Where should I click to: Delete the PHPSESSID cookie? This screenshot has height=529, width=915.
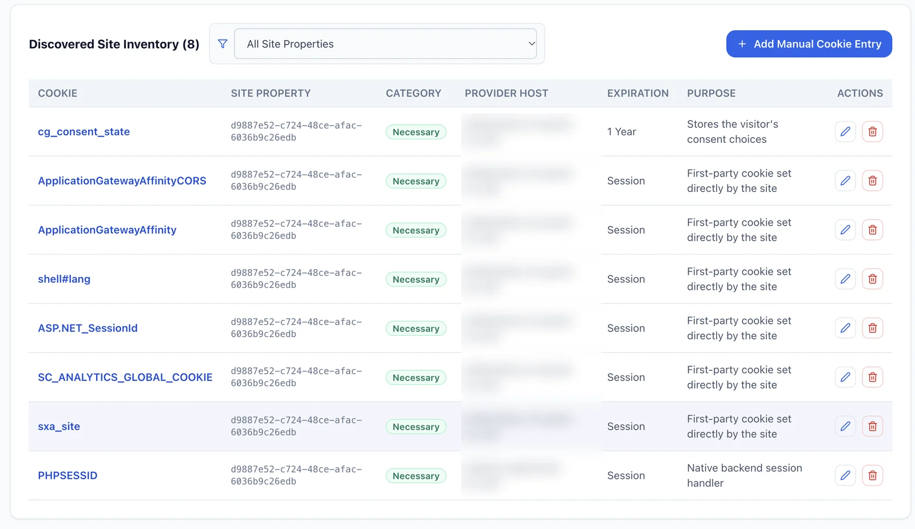(873, 475)
